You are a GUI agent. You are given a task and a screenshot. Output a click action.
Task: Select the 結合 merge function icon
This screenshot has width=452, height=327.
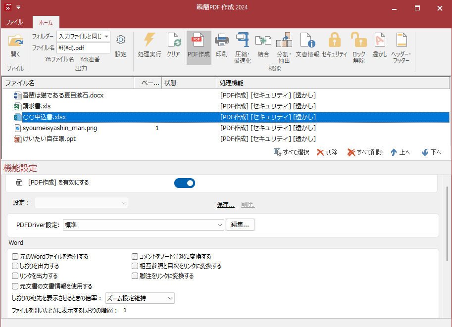point(263,45)
